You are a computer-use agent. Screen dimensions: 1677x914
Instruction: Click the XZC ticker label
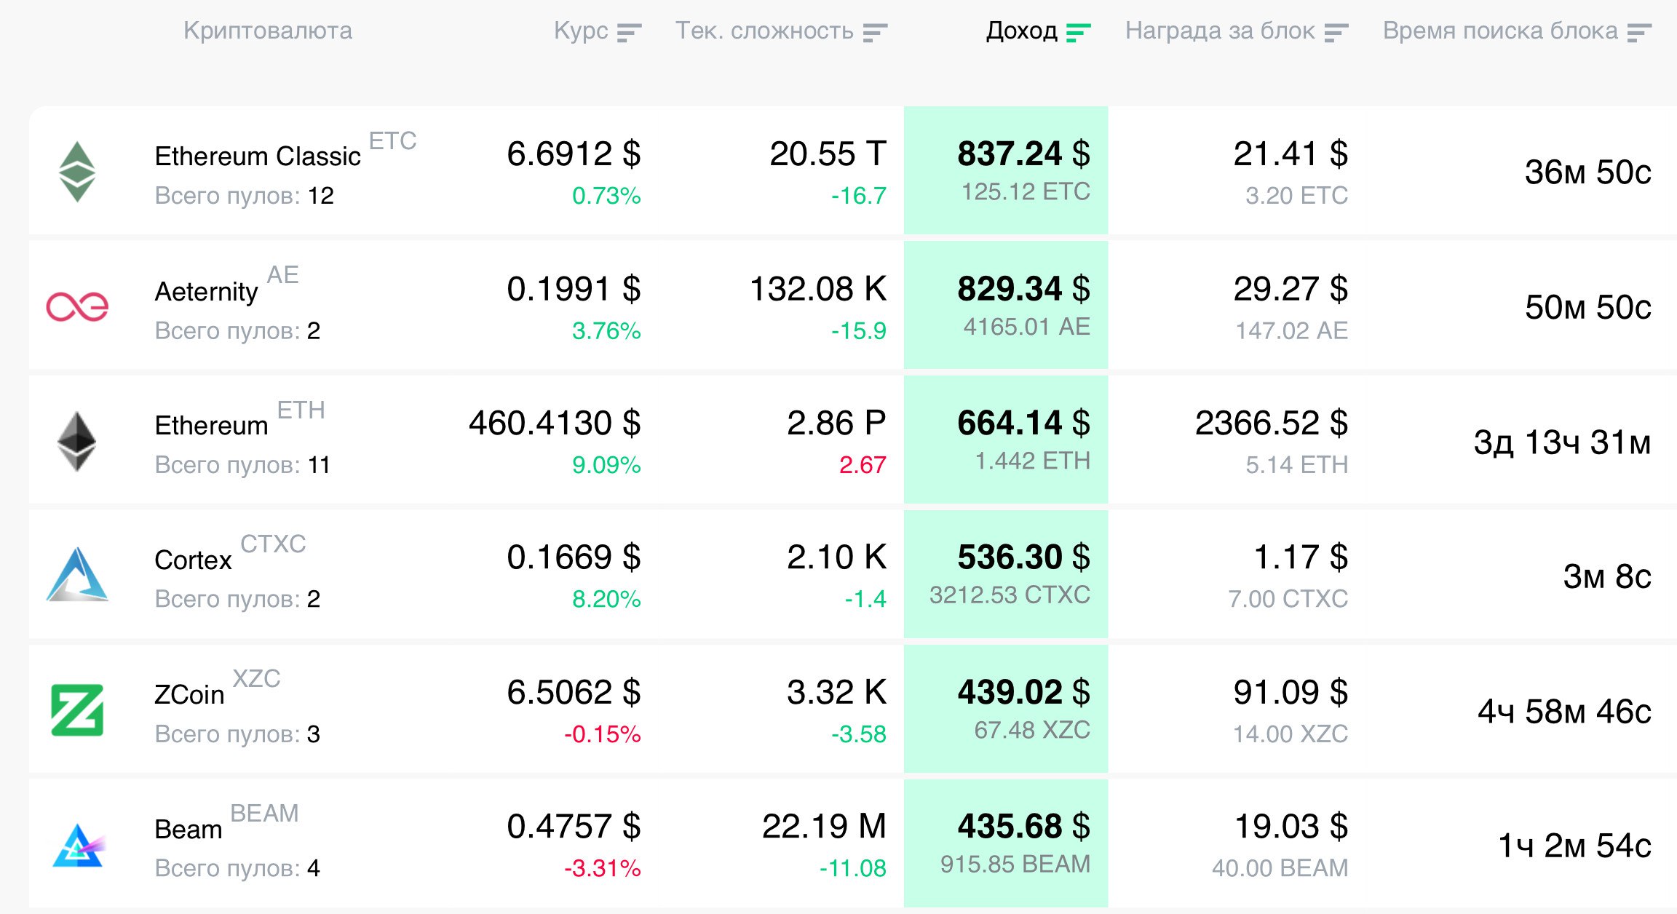(256, 679)
